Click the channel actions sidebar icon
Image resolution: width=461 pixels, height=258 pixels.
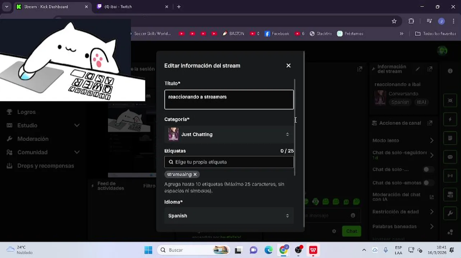450,195
